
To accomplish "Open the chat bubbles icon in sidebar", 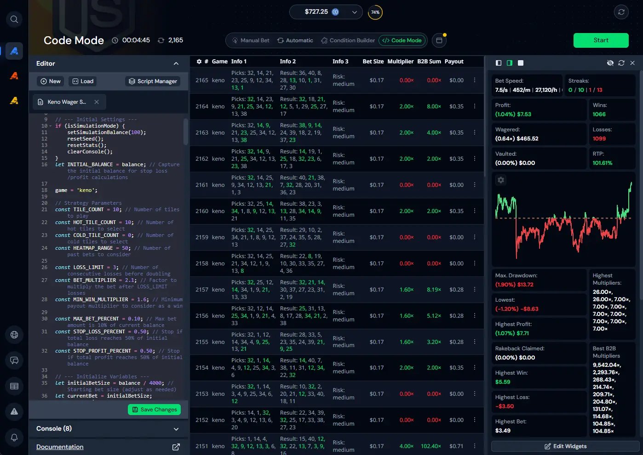I will tap(14, 360).
